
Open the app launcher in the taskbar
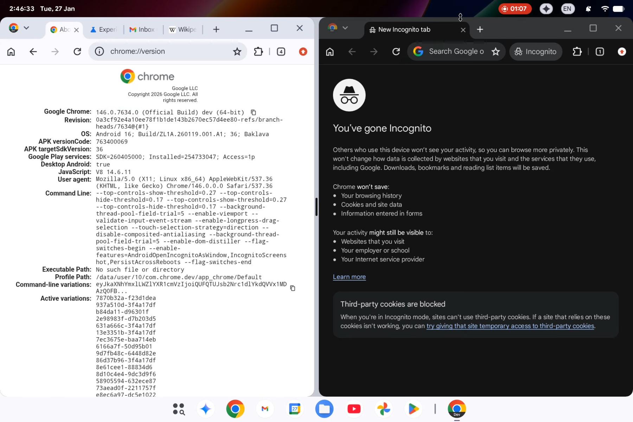pos(179,409)
